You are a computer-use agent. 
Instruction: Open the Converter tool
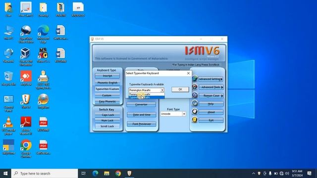(141, 104)
